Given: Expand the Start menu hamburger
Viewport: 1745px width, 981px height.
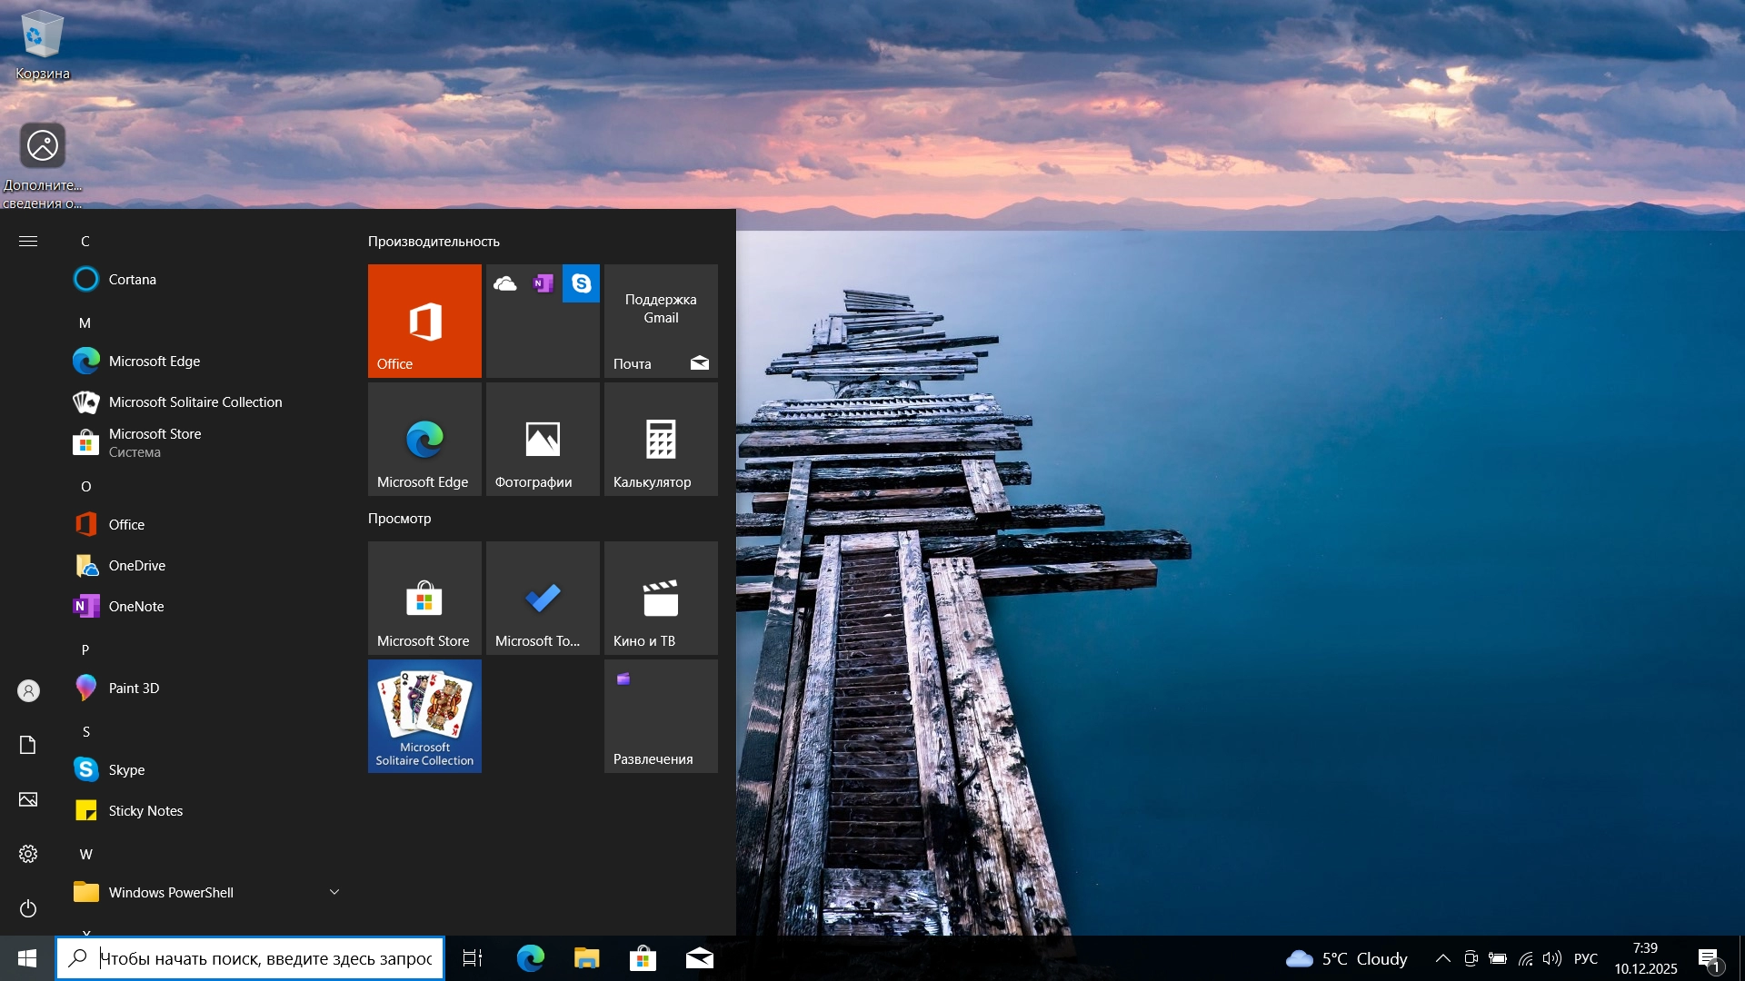Looking at the screenshot, I should [28, 241].
